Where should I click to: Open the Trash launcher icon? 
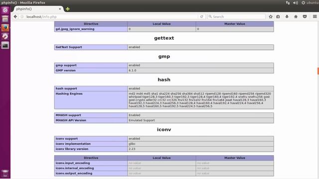[5, 174]
